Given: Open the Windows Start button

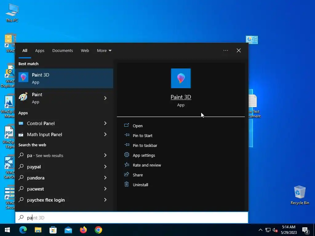Looking at the screenshot, I should (x=7, y=230).
